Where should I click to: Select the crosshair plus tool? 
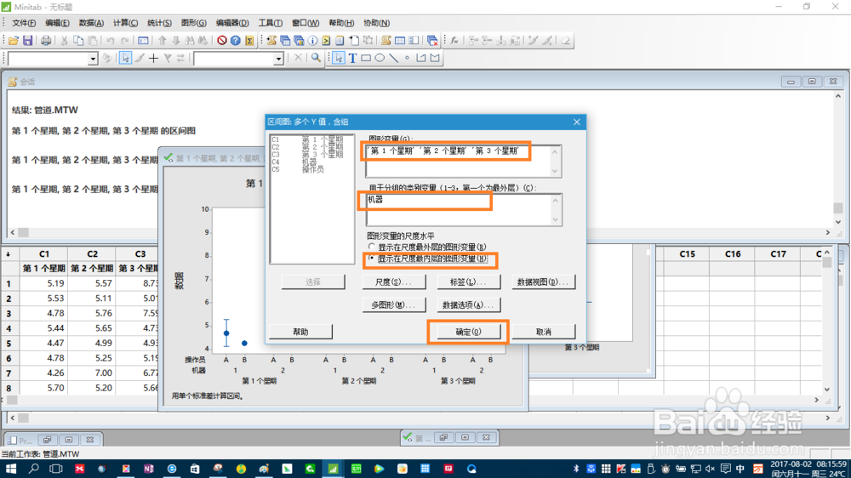(x=153, y=58)
